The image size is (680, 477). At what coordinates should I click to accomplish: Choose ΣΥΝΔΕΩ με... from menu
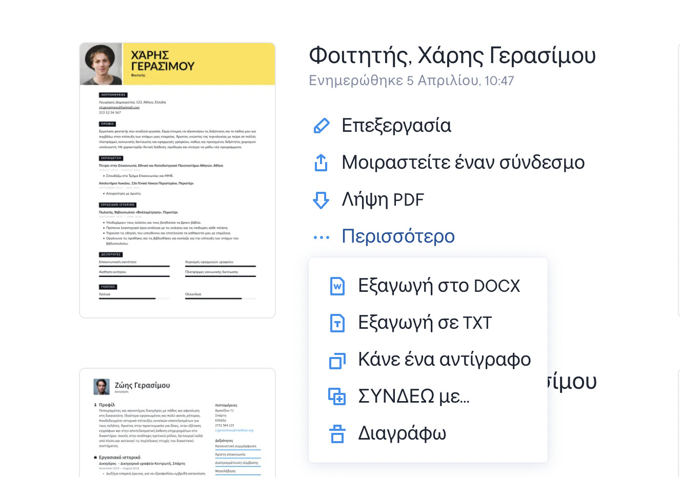coord(413,396)
